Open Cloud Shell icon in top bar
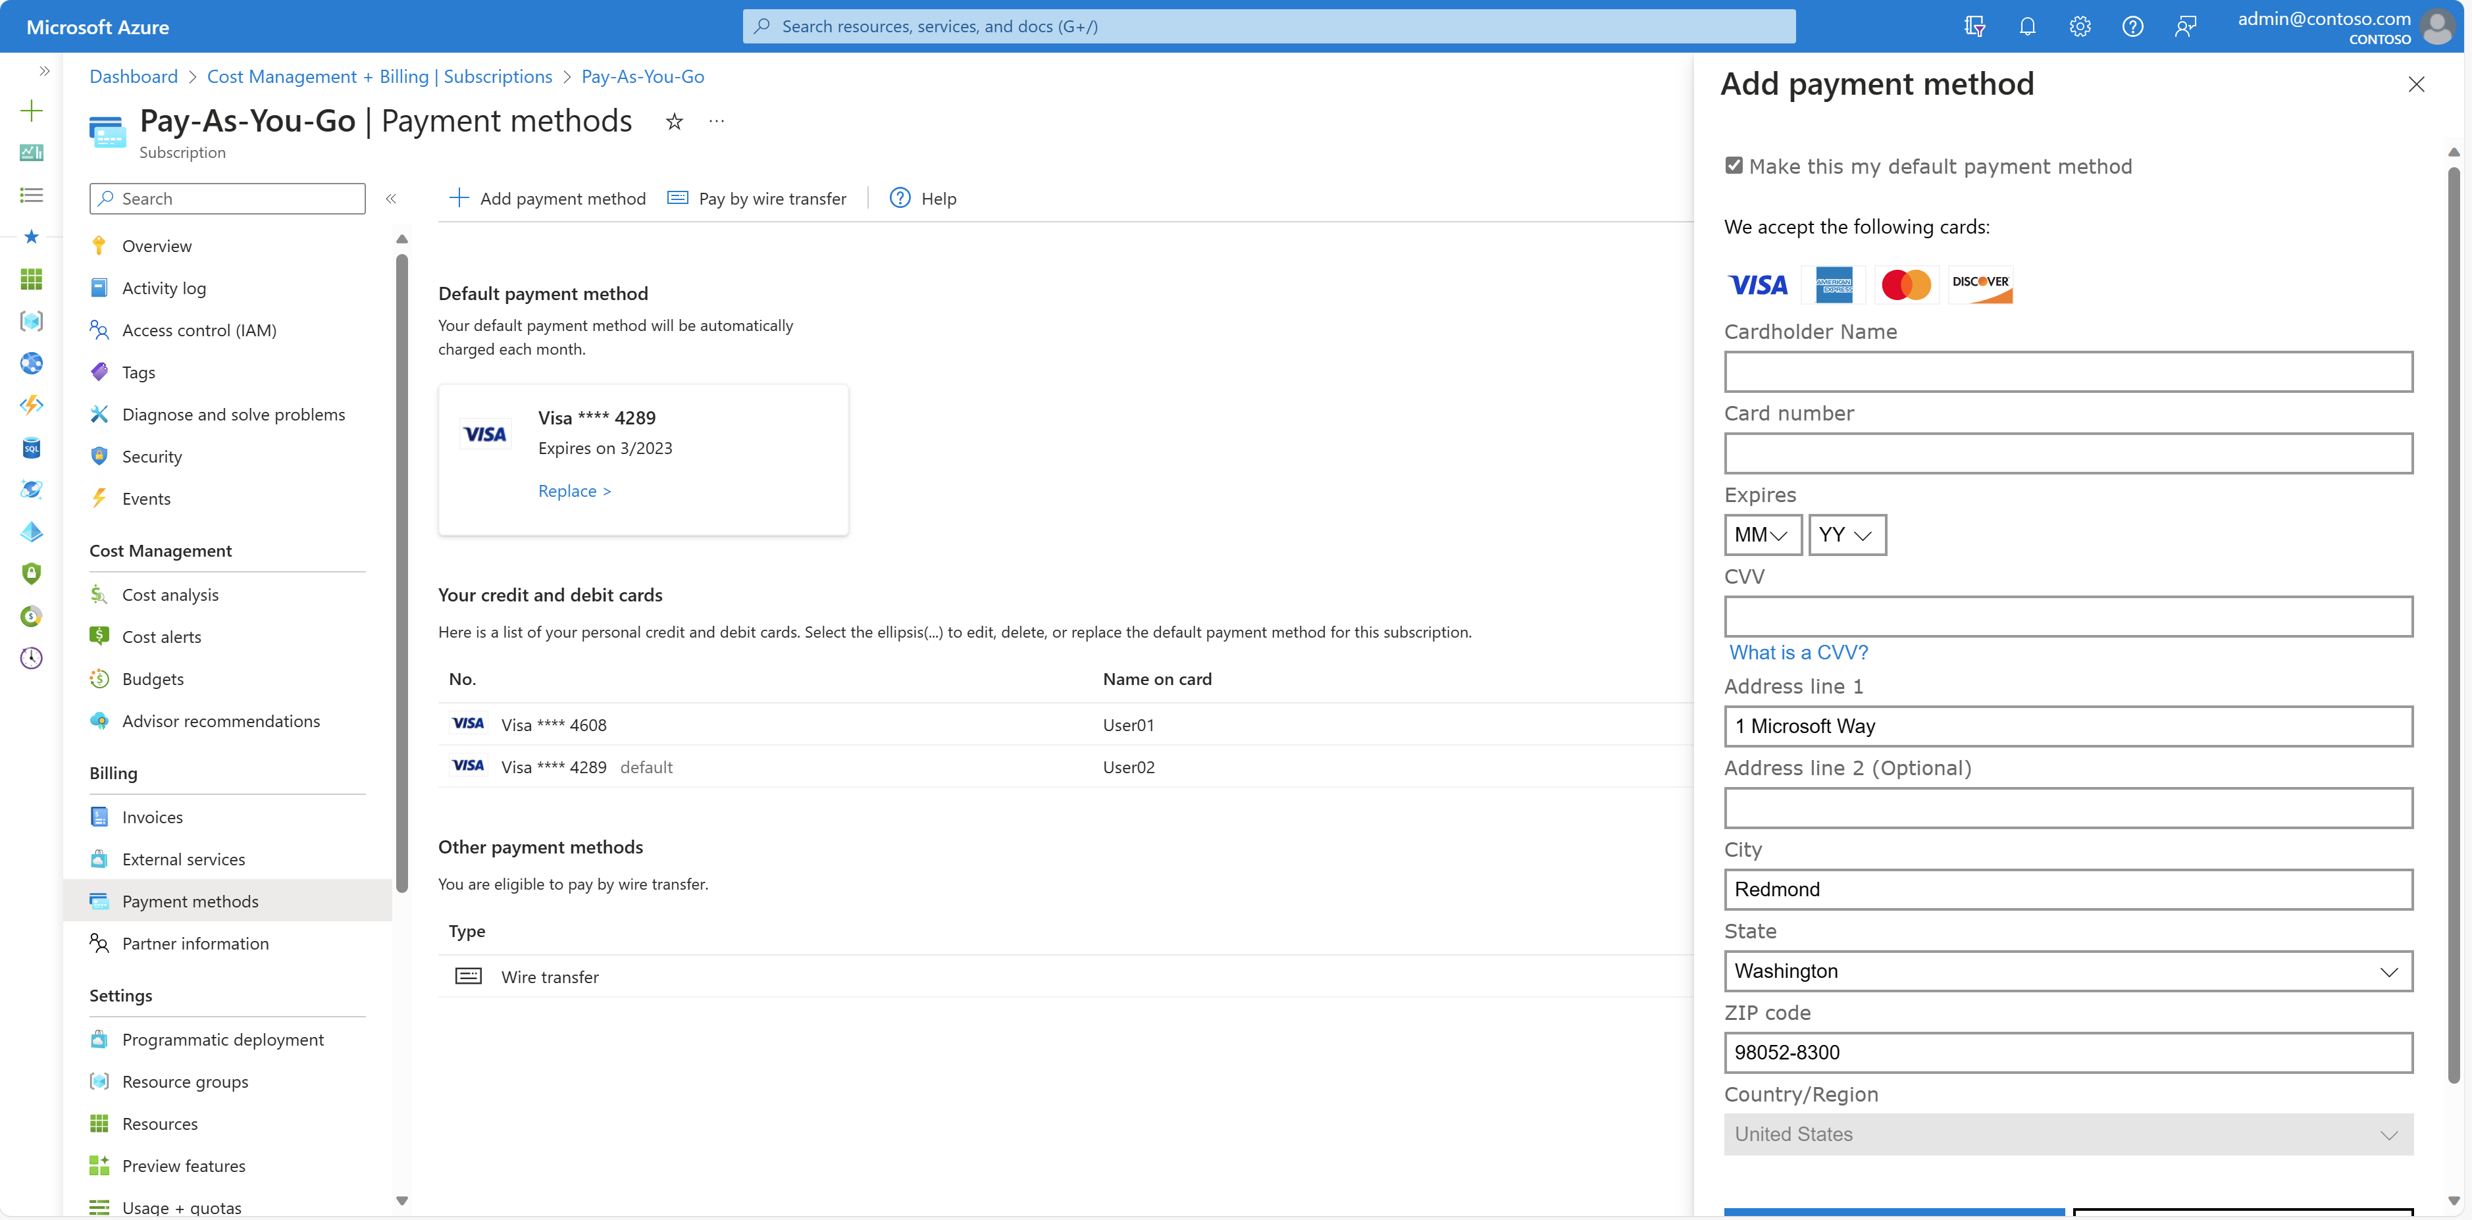Image resolution: width=2472 pixels, height=1220 pixels. 1974,26
